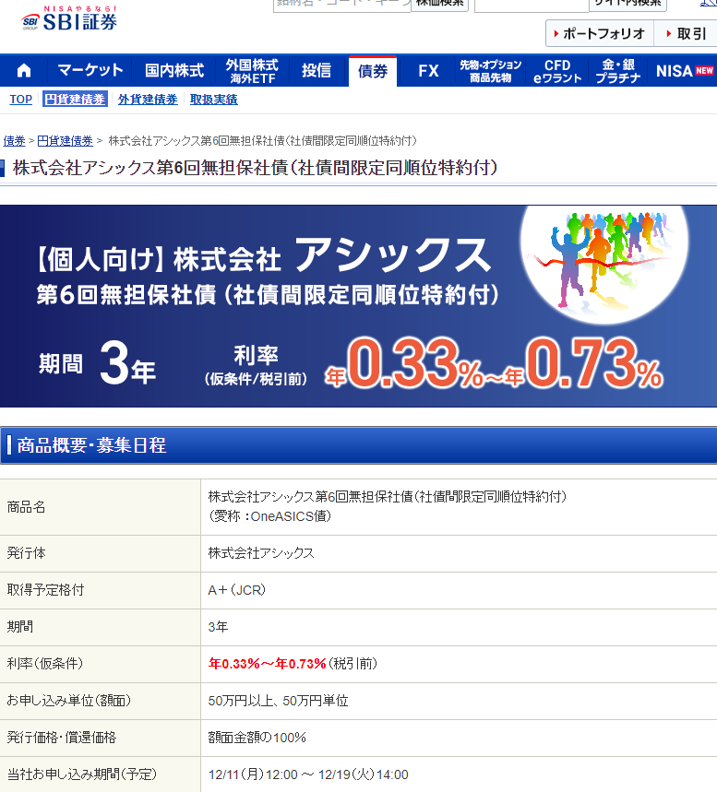Image resolution: width=717 pixels, height=792 pixels.
Task: Open the NISA tab
Action: pos(684,71)
